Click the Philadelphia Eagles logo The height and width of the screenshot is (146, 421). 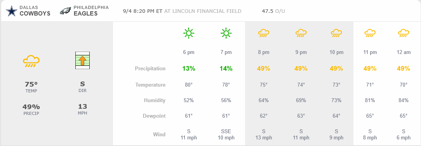[x=65, y=11]
